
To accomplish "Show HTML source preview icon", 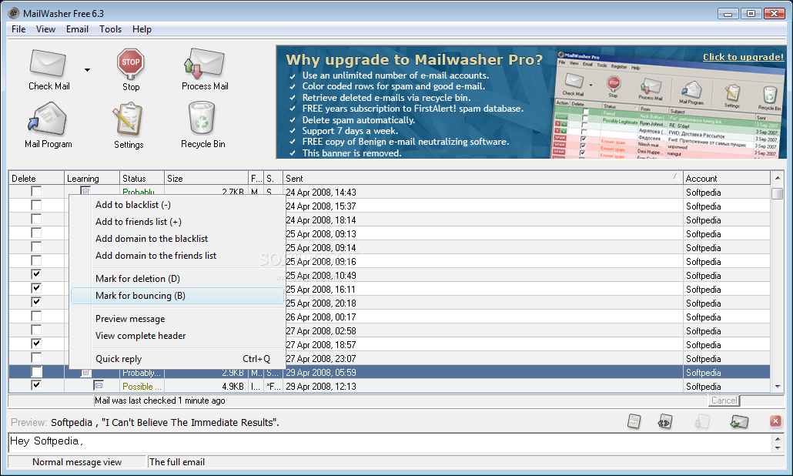I will point(664,421).
